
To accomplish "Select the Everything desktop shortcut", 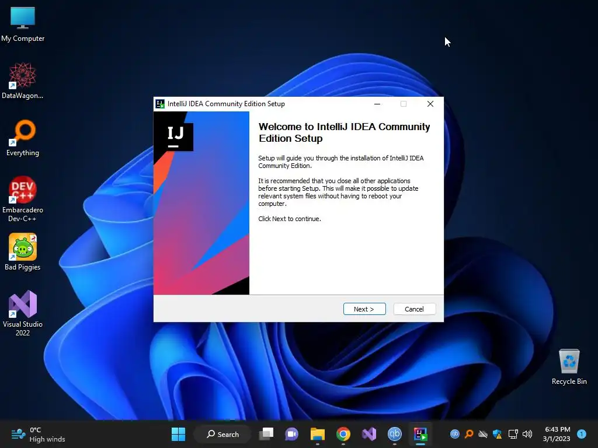I will point(23,138).
